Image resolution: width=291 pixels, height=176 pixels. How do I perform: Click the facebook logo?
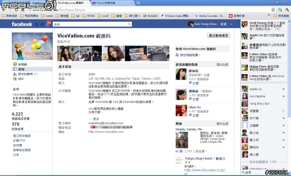22,24
